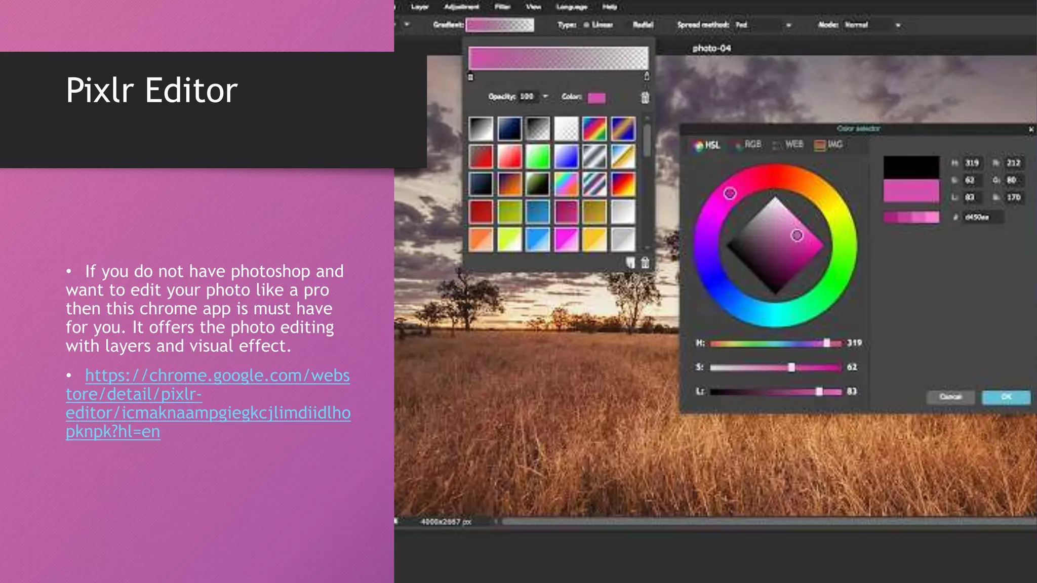1037x583 pixels.
Task: Pick the black-to-transparent gradient preset
Action: 537,129
